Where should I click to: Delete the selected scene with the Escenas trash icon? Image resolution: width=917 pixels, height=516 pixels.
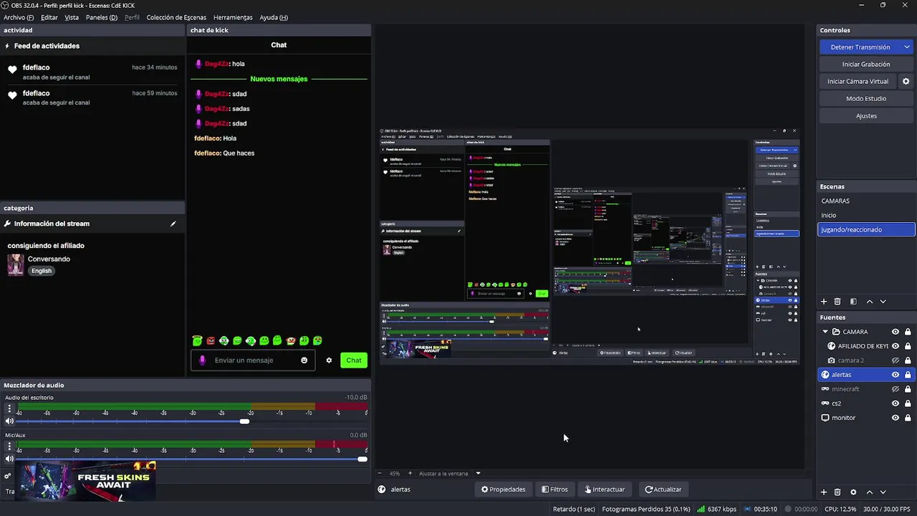[837, 302]
